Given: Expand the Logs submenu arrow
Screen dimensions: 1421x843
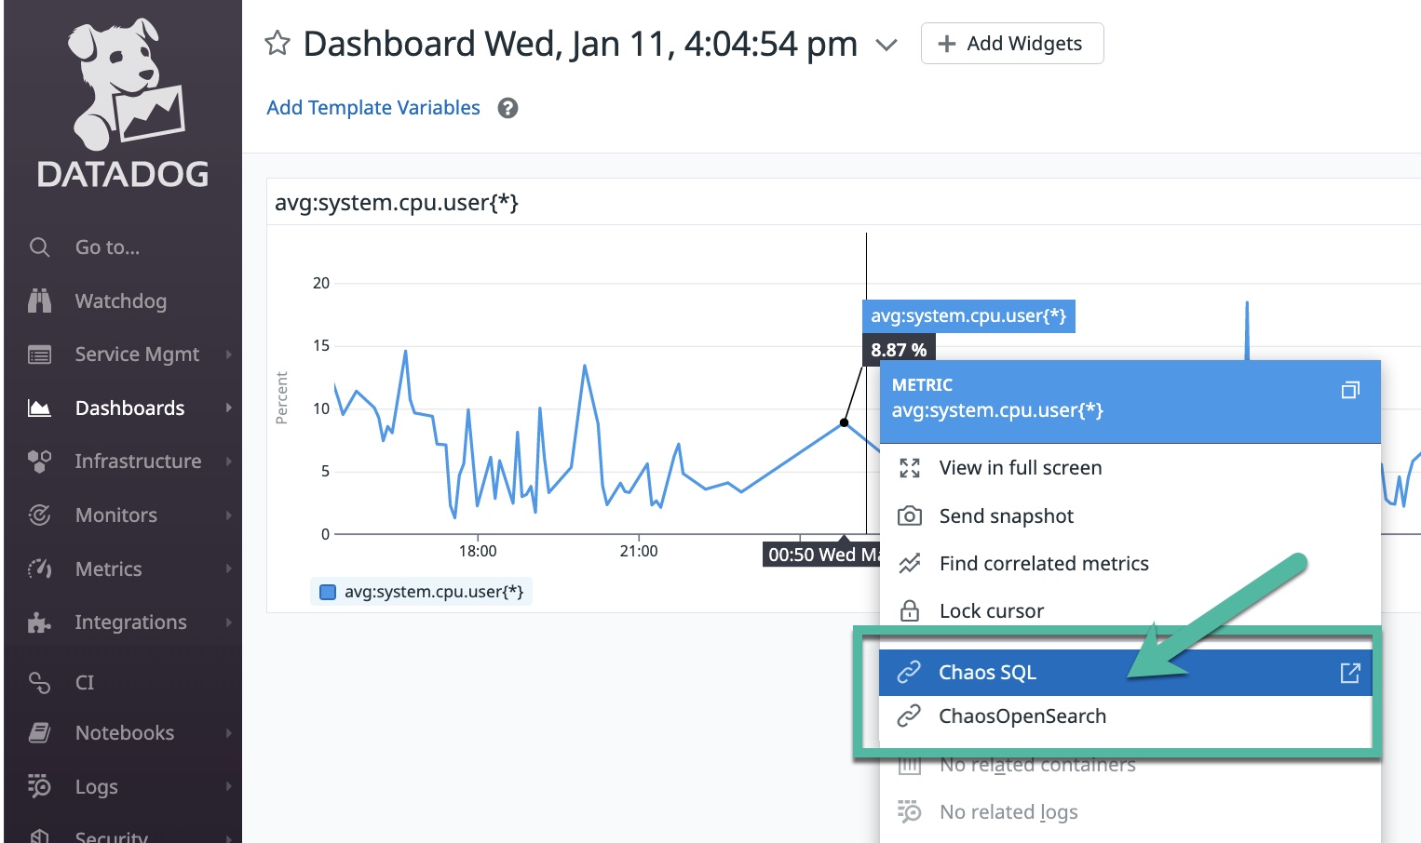Looking at the screenshot, I should 229,786.
